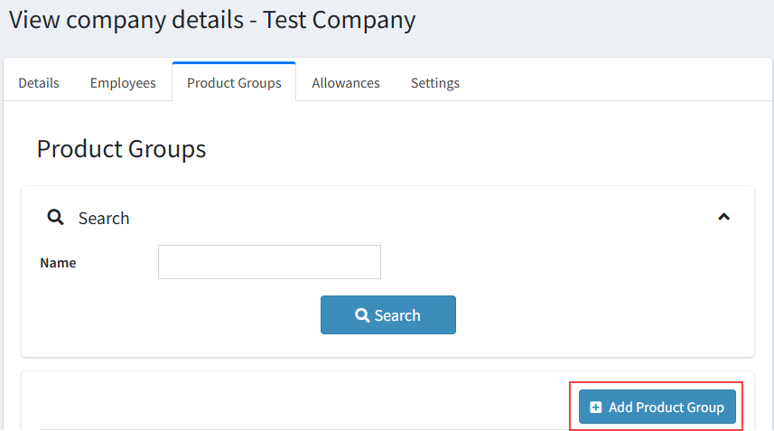The width and height of the screenshot is (774, 431).
Task: Focus the Name text input field
Action: click(269, 262)
